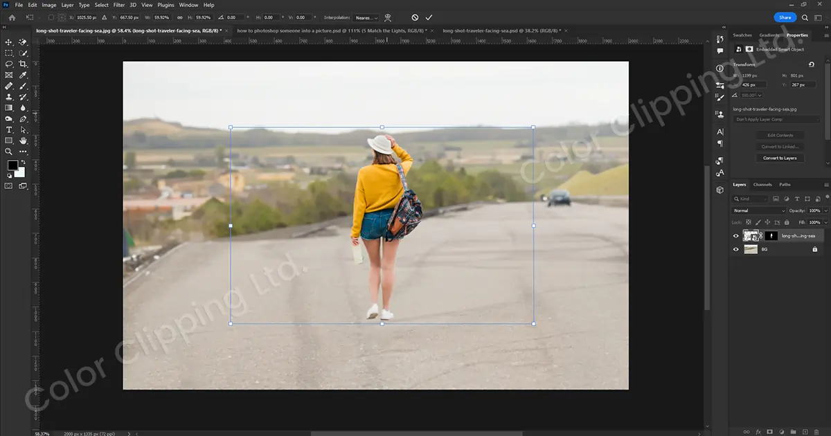Screen dimensions: 831x436
Task: Toggle warp mode in options bar
Action: (388, 17)
